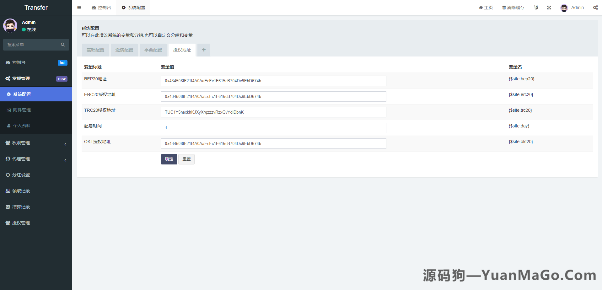
Task: Click the 清除缓存 trash button
Action: click(x=513, y=8)
